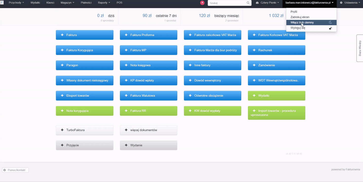Expand the Magazyn dropdown menu

[67, 3]
